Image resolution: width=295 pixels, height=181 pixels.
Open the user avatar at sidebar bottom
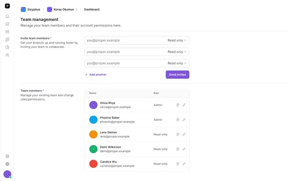(7, 174)
